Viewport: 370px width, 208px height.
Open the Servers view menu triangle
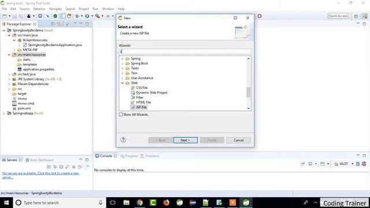87,166
